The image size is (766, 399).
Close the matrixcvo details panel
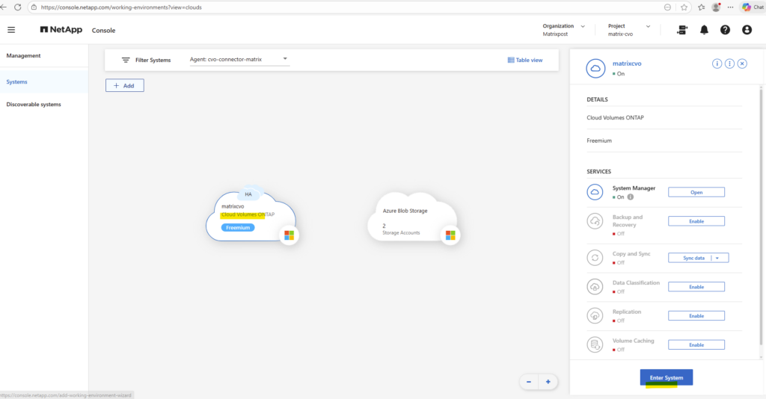pyautogui.click(x=742, y=64)
